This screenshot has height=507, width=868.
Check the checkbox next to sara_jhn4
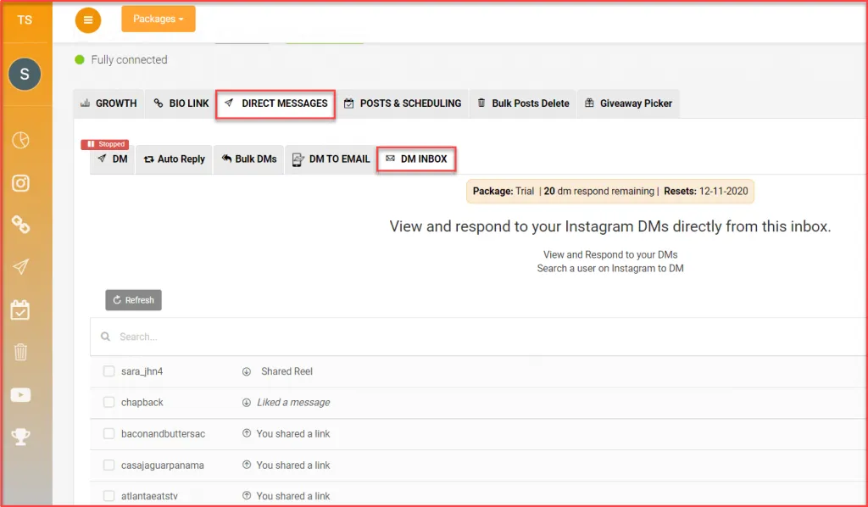(x=108, y=370)
